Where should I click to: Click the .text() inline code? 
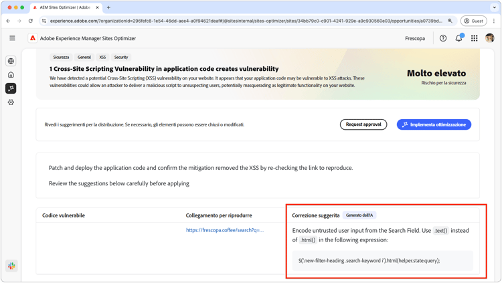click(x=441, y=231)
